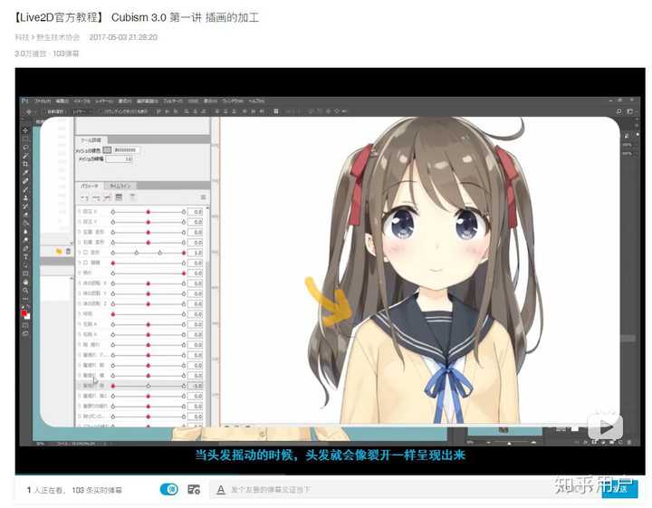Viewport: 652px width, 508px height.
Task: Select the Move tool in Photoshop toolbar
Action: 25,130
